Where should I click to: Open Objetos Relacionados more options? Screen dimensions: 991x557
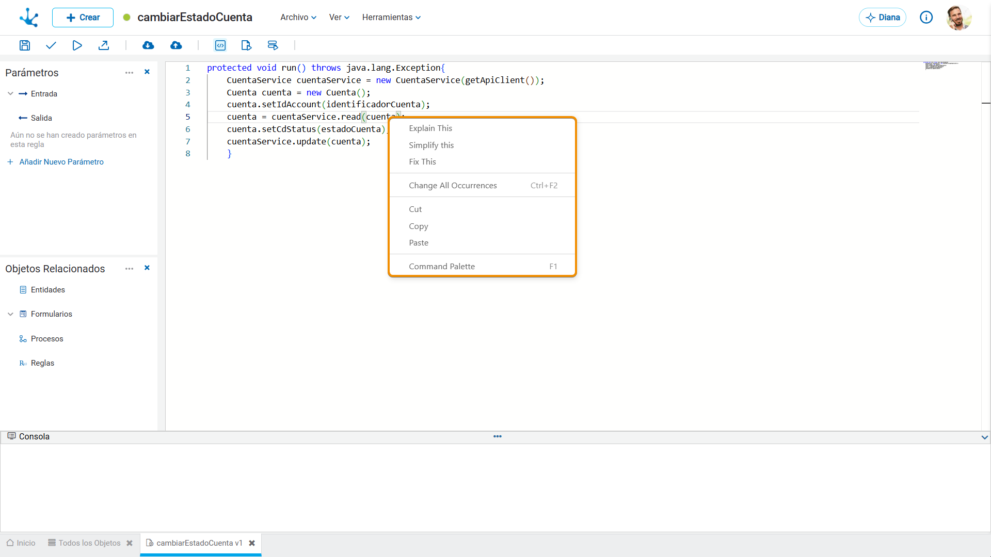click(129, 269)
